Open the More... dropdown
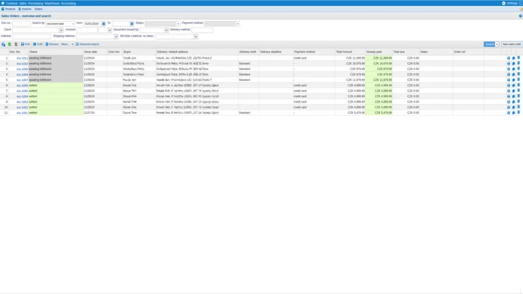 click(67, 44)
